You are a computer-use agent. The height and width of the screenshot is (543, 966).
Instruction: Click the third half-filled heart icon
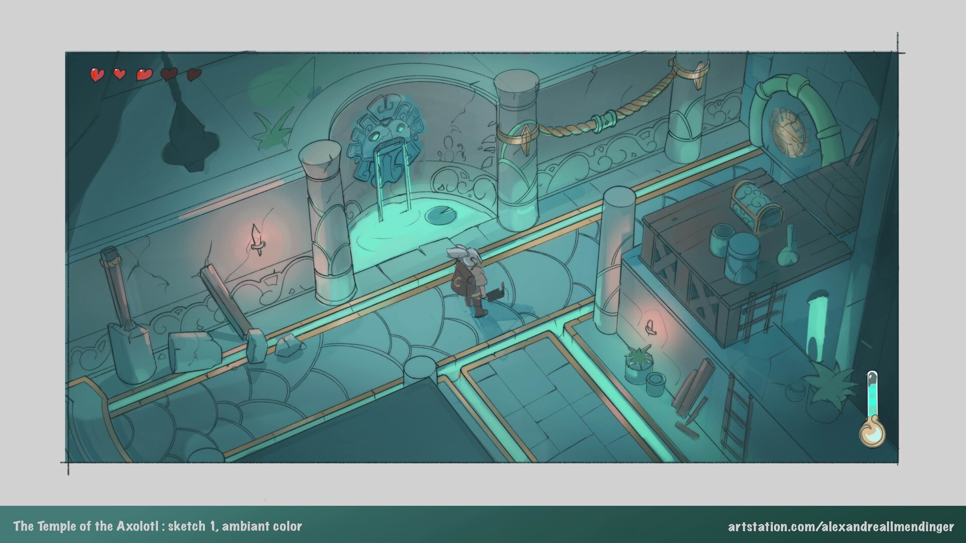point(143,74)
